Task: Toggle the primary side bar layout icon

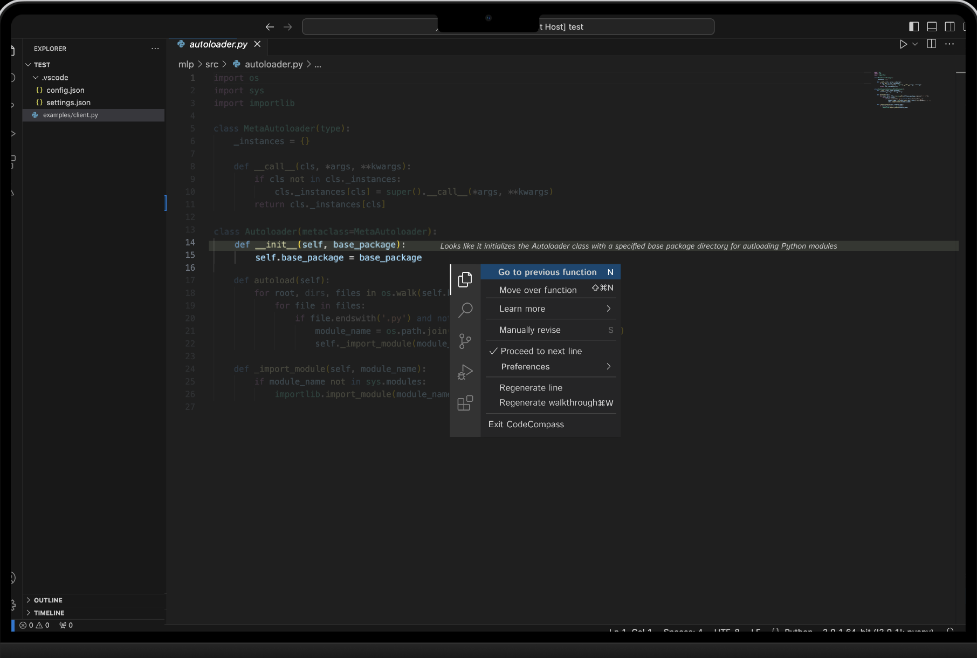Action: click(914, 26)
